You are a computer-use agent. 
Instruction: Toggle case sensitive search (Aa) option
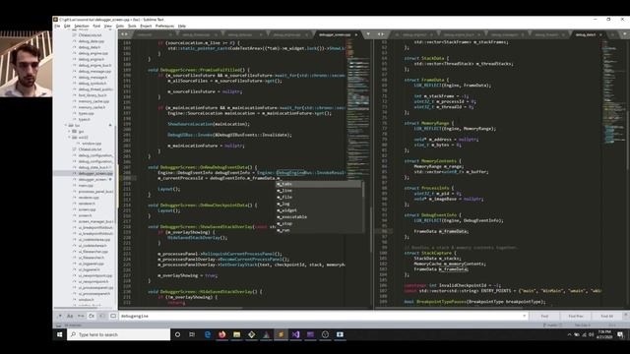coord(70,317)
